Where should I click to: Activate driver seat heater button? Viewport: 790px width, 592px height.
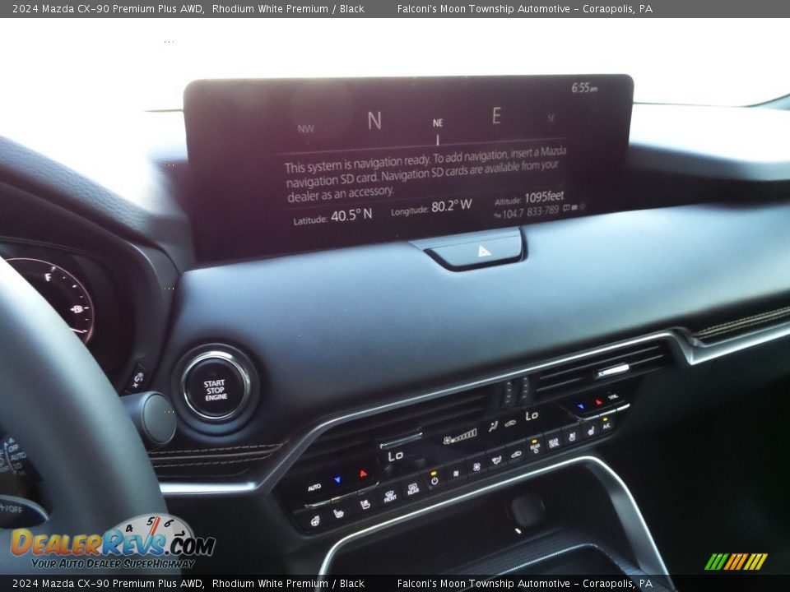coord(338,513)
